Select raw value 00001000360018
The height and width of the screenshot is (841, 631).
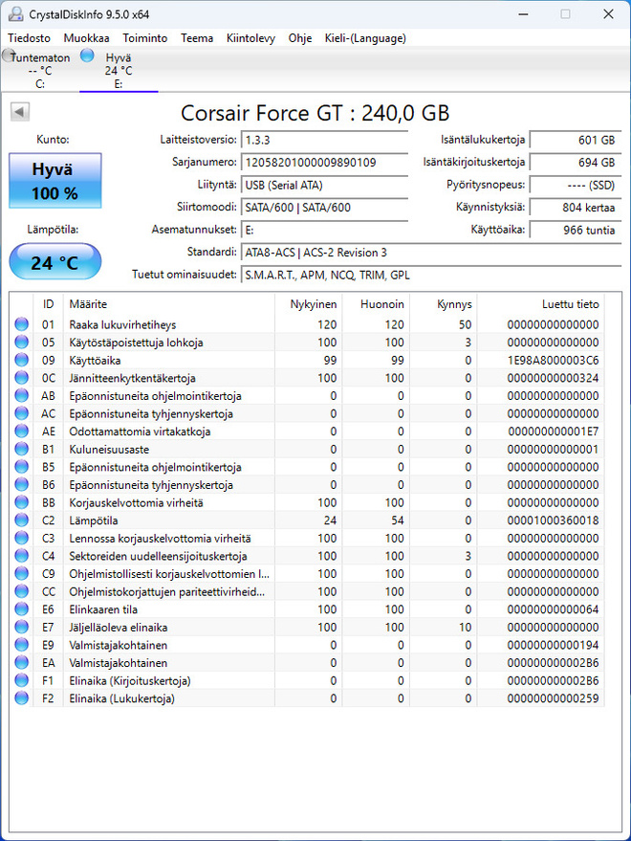click(553, 520)
